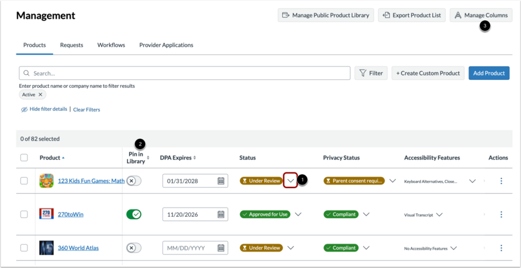The width and height of the screenshot is (521, 268).
Task: Open calendar picker in 360 World Atlas row
Action: (x=221, y=248)
